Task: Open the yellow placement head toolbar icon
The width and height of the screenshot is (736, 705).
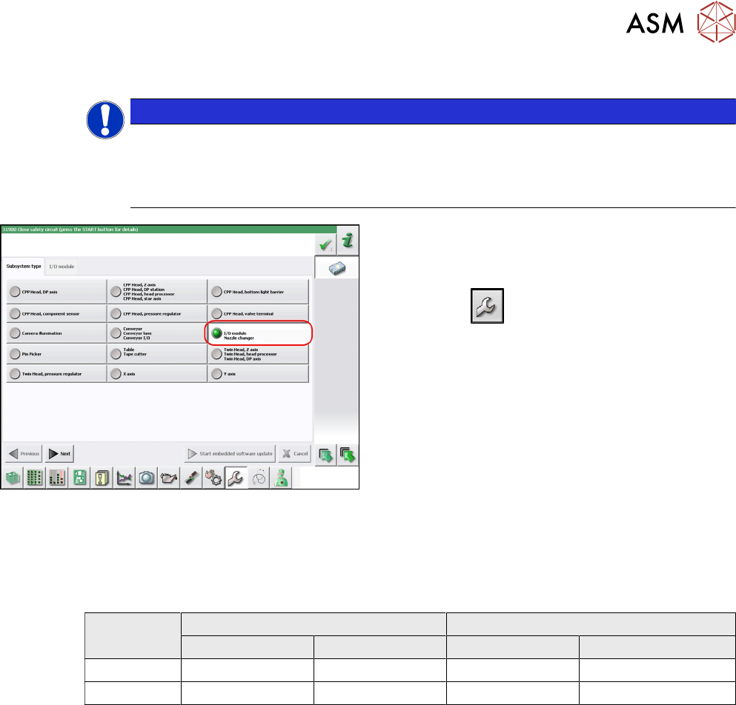Action: 102,478
